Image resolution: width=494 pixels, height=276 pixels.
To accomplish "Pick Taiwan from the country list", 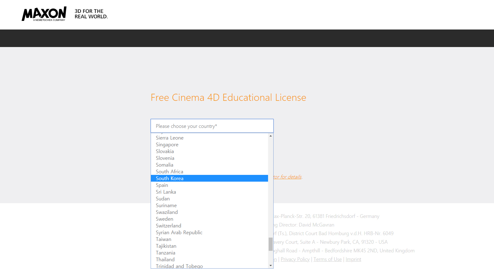I will (209, 239).
